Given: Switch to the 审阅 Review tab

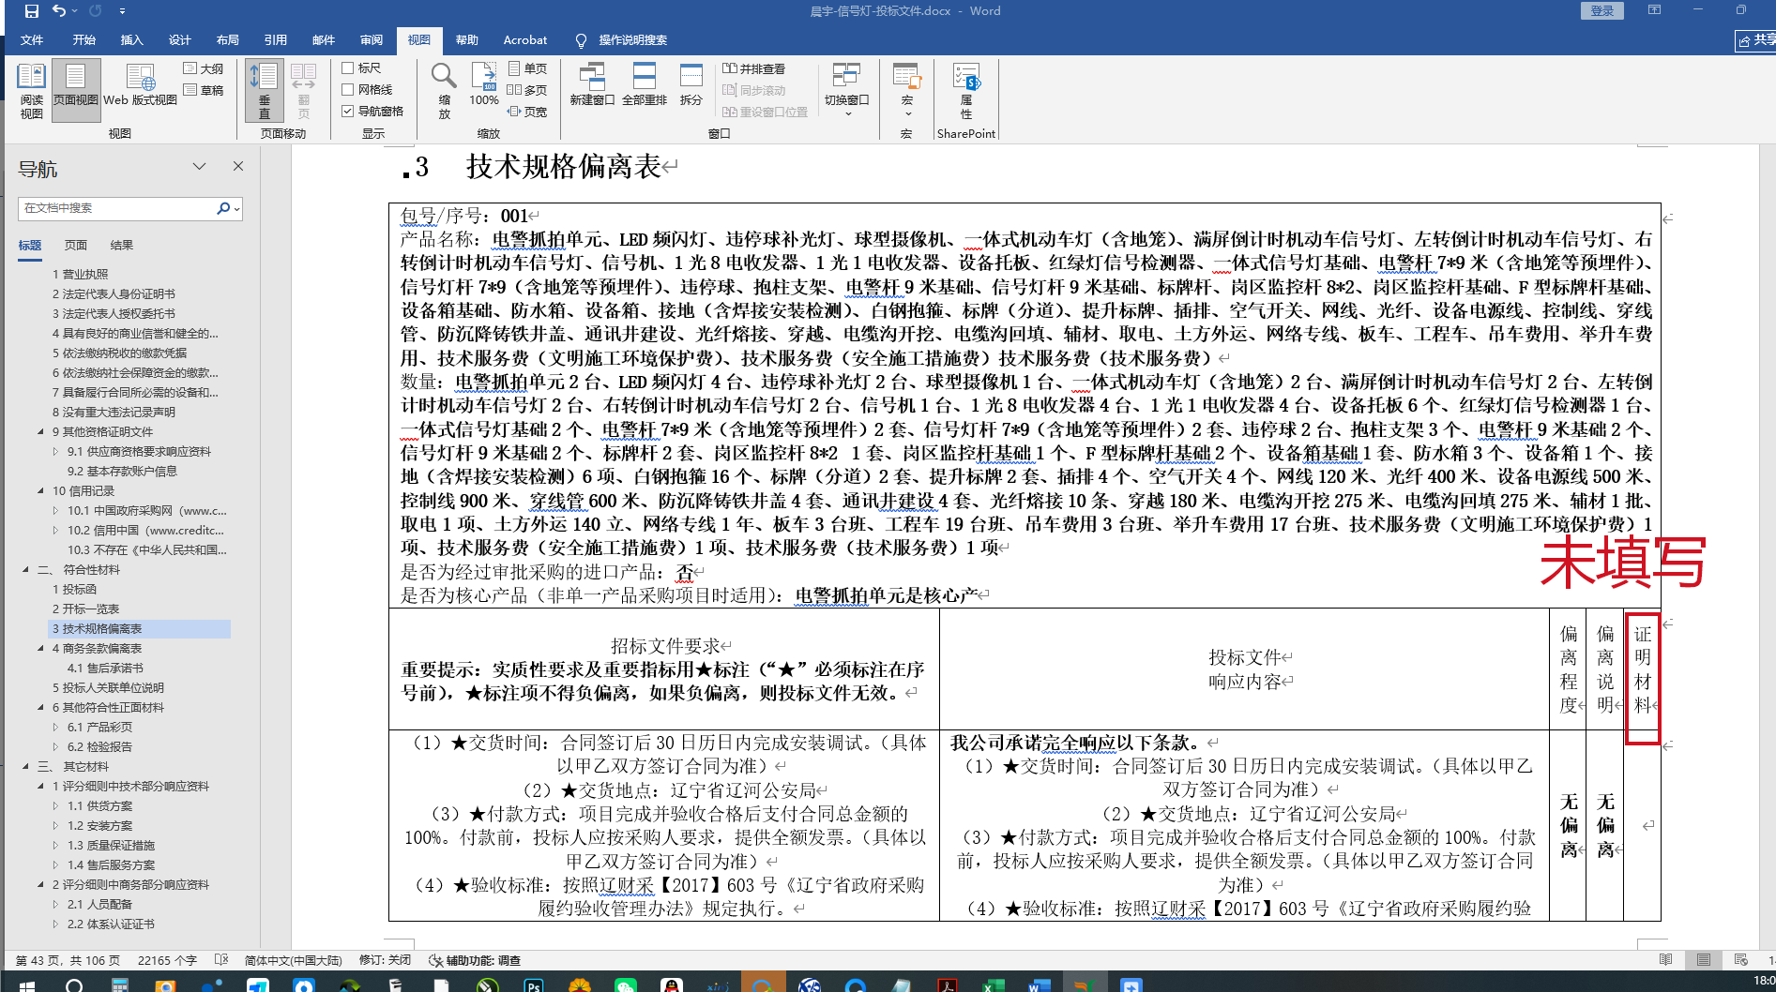Looking at the screenshot, I should click(x=372, y=40).
